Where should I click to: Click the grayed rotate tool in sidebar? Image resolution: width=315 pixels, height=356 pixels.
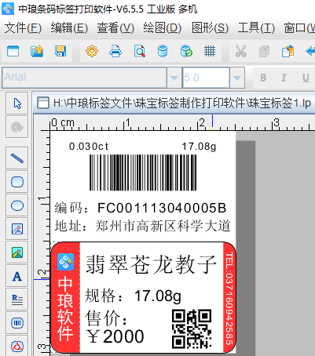pos(17,127)
